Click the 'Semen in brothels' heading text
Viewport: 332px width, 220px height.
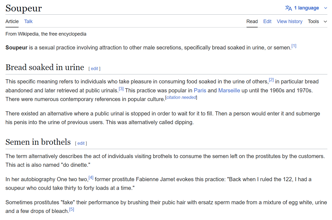coord(38,142)
